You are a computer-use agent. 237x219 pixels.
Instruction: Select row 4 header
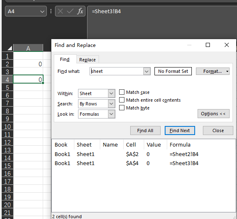click(7, 79)
